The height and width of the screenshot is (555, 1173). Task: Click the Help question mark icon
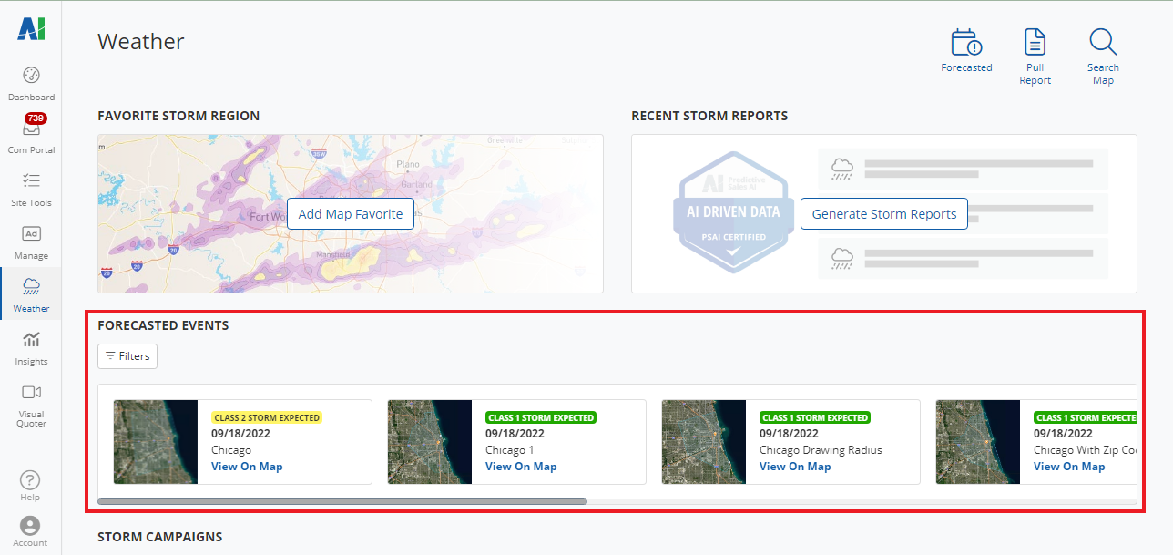click(x=30, y=480)
